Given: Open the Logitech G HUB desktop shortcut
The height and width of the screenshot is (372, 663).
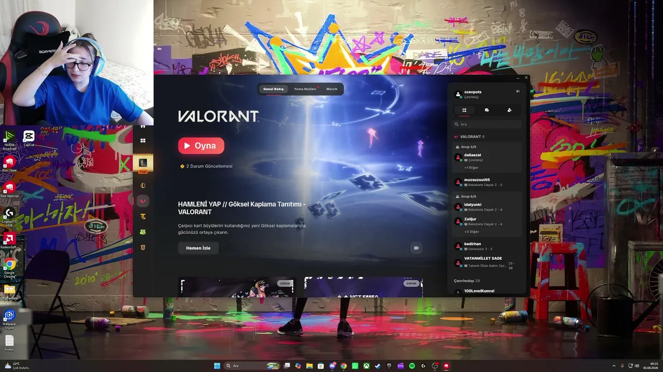Looking at the screenshot, I should 9,216.
